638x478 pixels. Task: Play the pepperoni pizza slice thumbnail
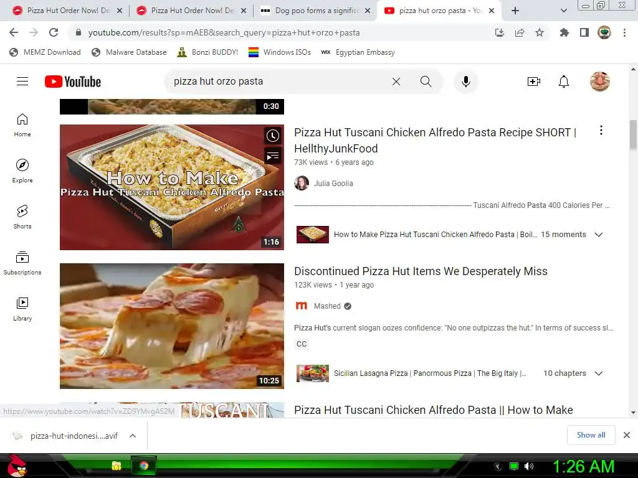pyautogui.click(x=172, y=326)
